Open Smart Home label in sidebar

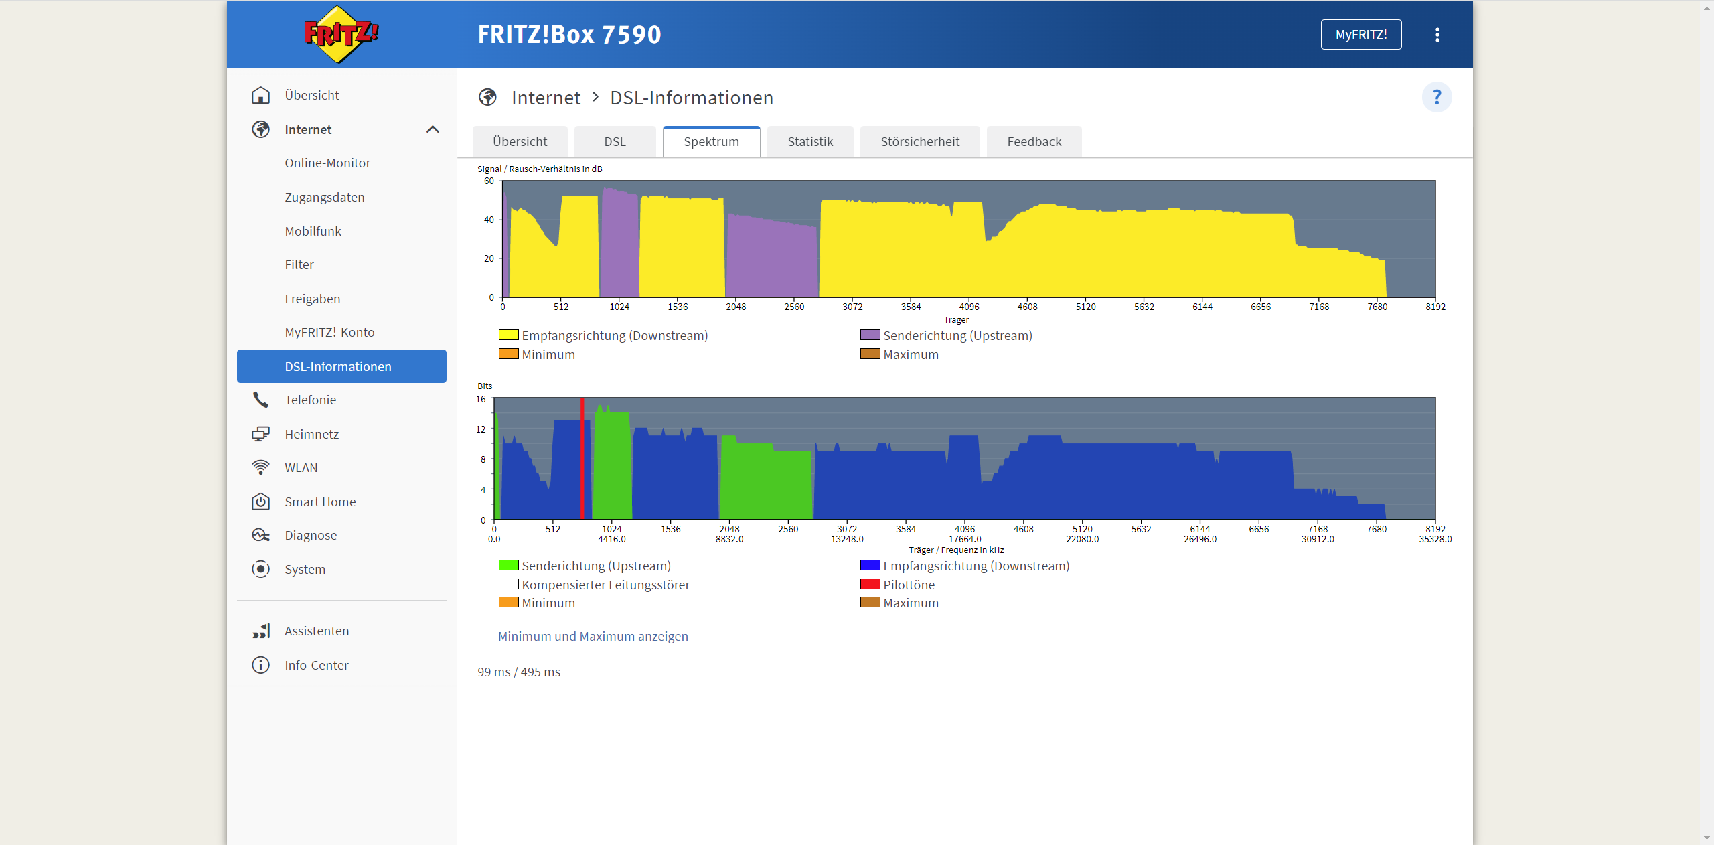[x=320, y=502]
